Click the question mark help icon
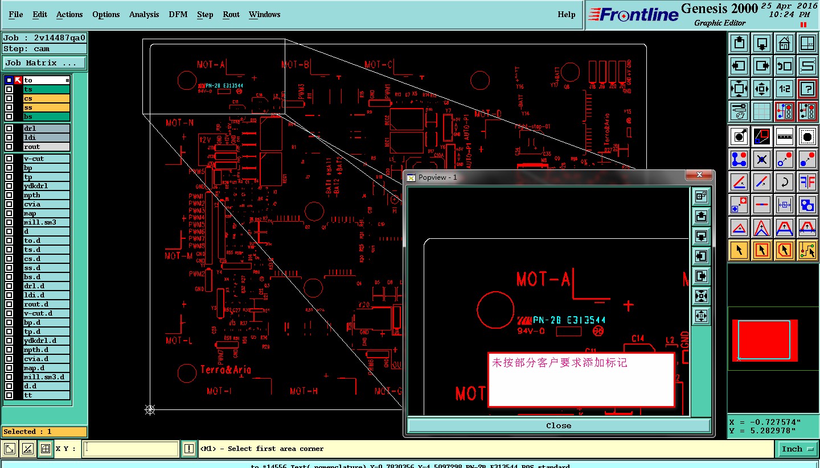820x468 pixels. click(x=807, y=88)
